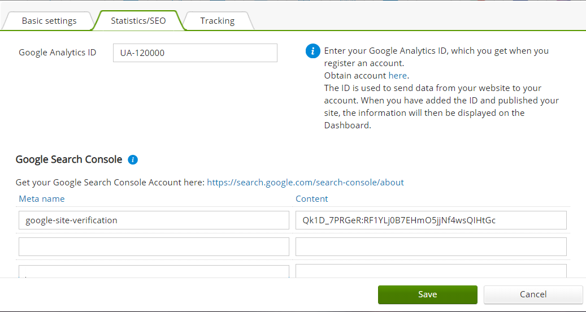Click the third-row Meta name field
This screenshot has width=586, height=312.
point(154,271)
